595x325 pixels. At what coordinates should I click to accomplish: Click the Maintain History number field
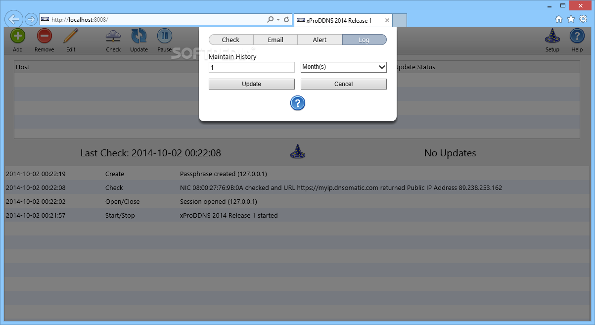252,67
